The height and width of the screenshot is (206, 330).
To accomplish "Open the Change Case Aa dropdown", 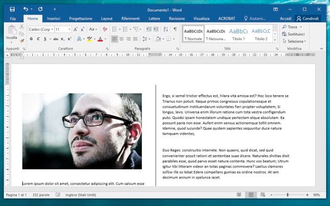I will [x=93, y=29].
